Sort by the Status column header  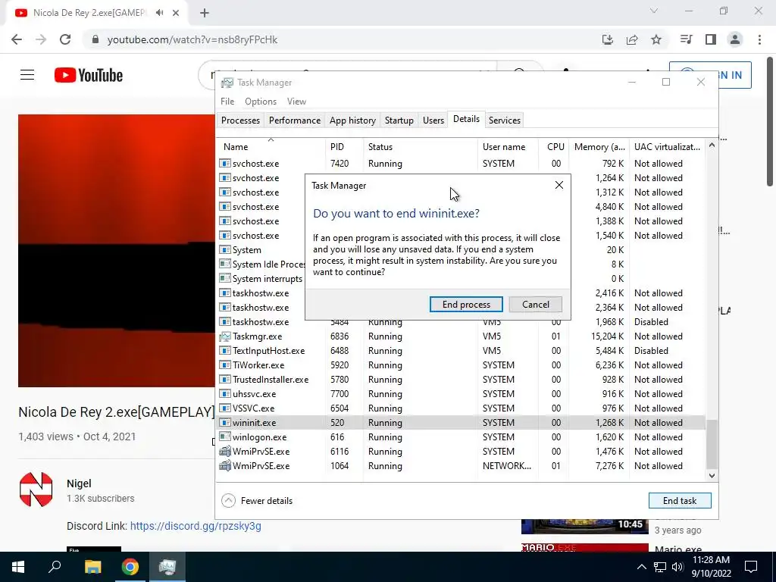(420, 146)
